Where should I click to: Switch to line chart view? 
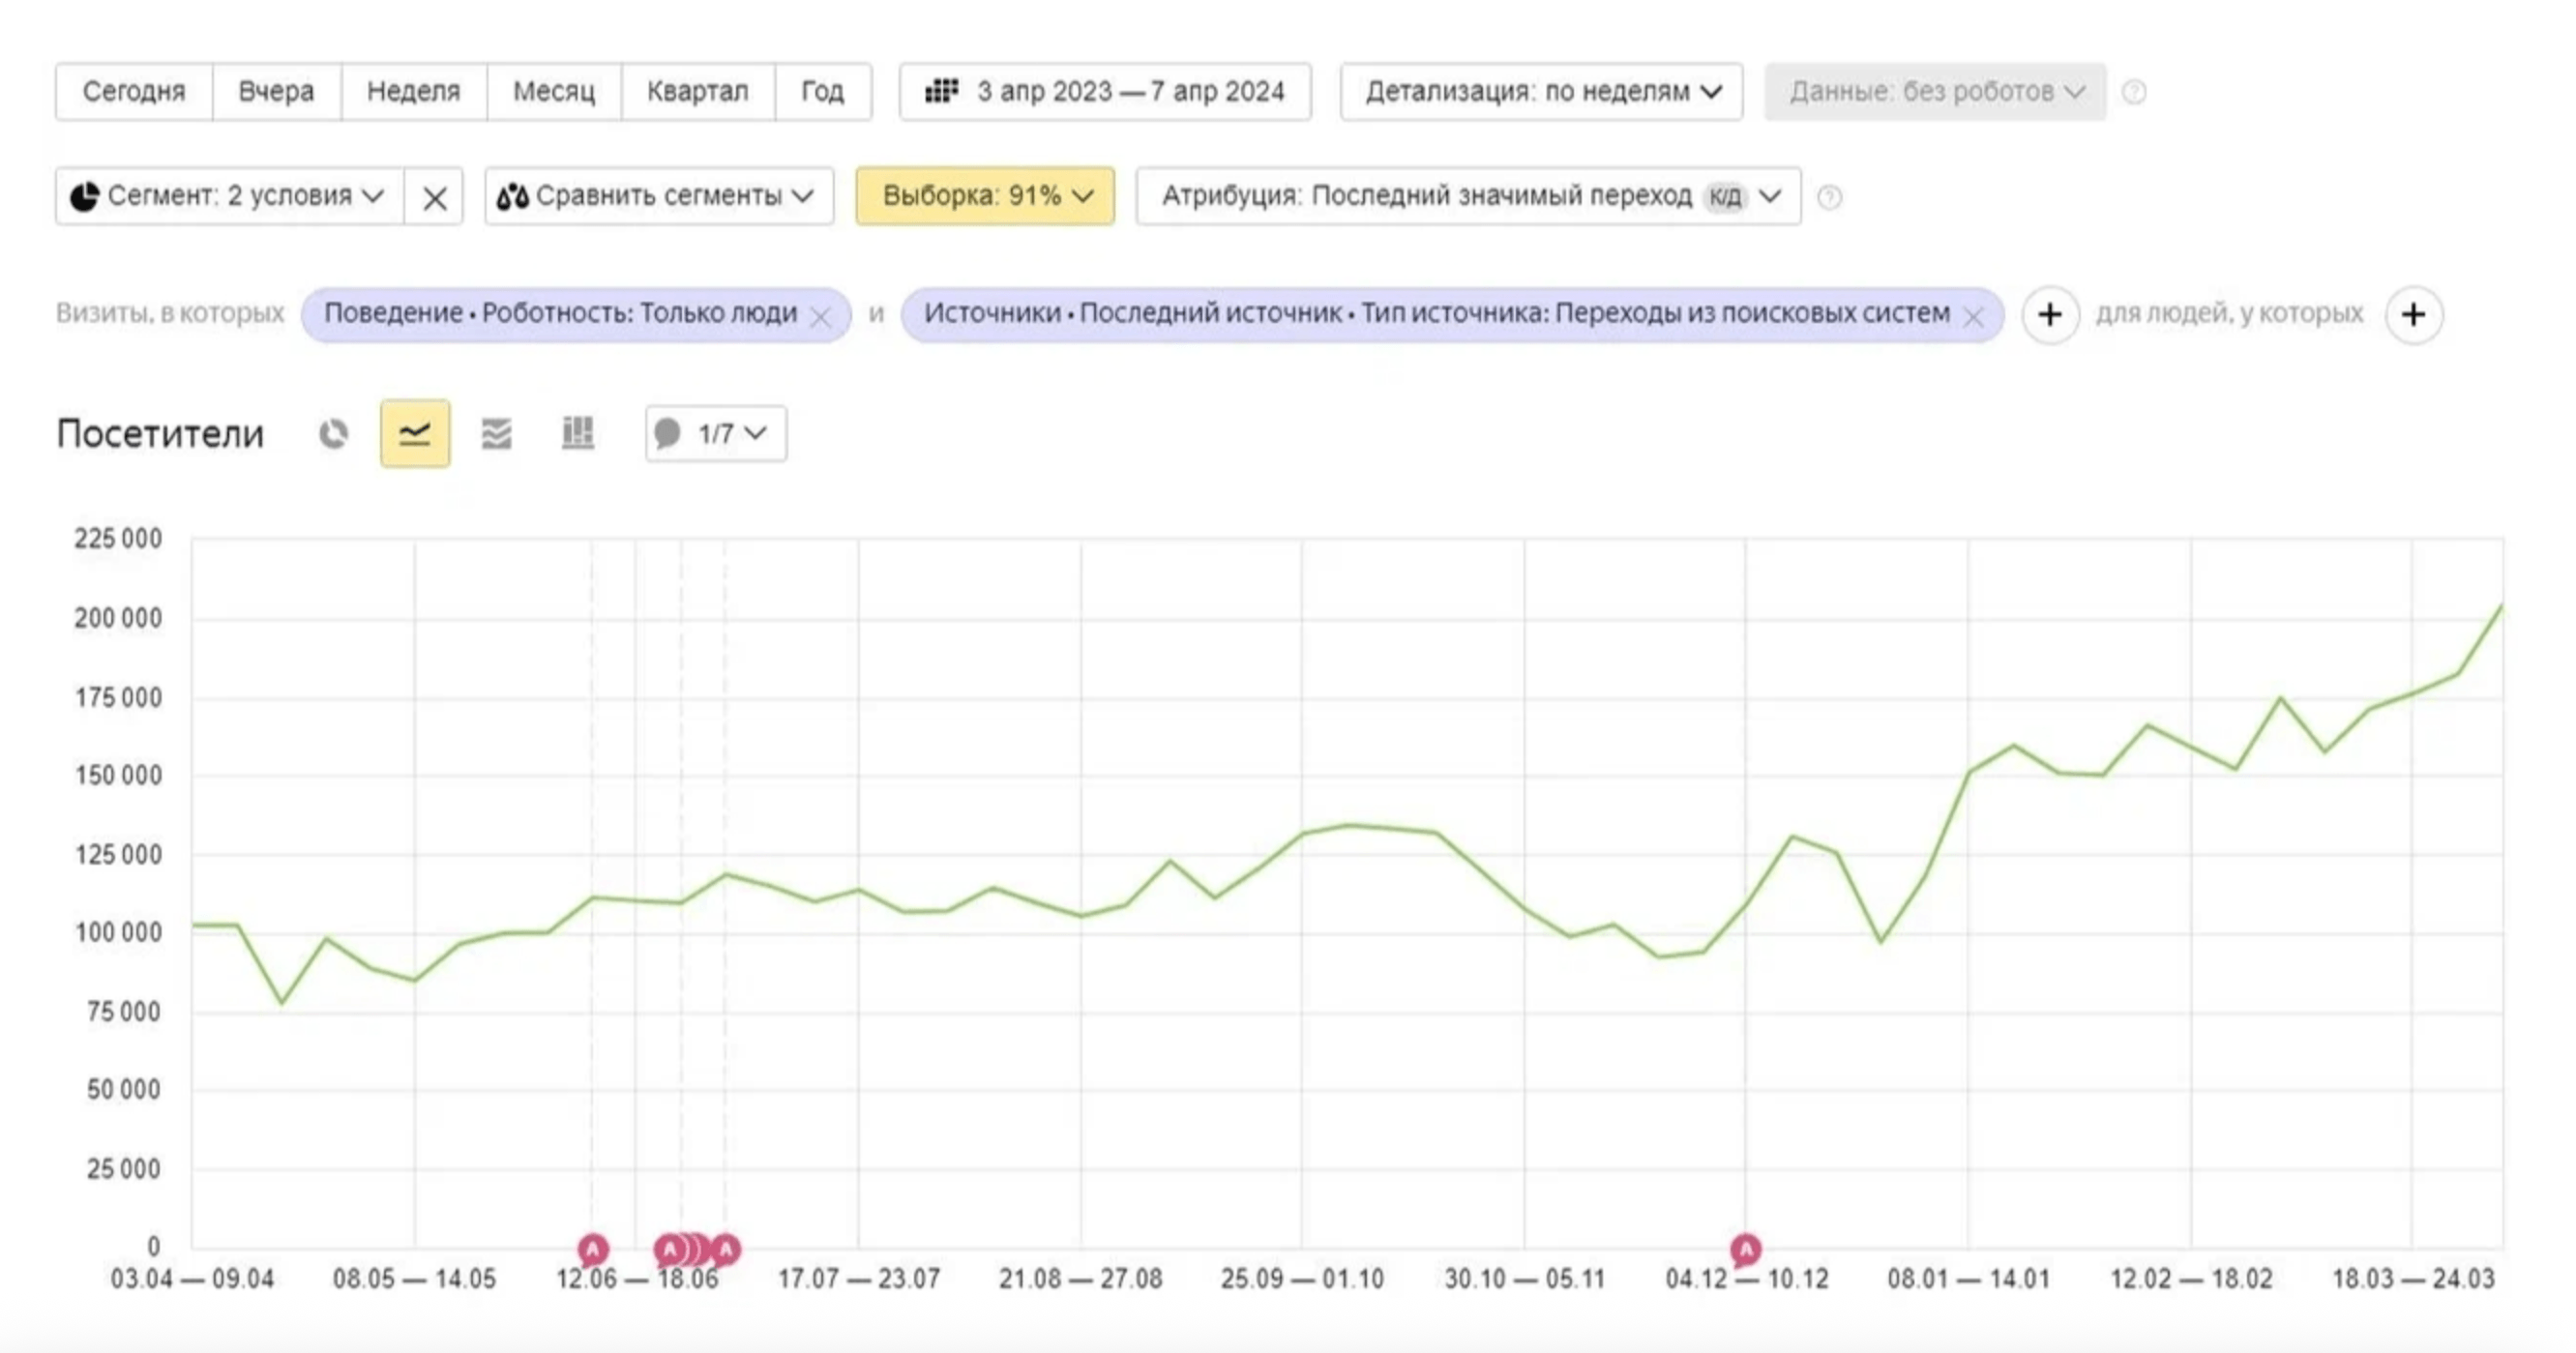click(415, 434)
